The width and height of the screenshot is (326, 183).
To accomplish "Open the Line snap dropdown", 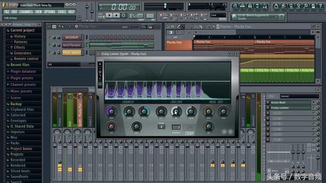I will click(x=218, y=15).
